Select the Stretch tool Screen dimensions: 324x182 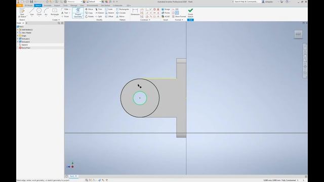(109, 13)
